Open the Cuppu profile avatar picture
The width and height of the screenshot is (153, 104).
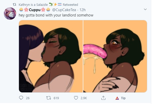pos(10,13)
